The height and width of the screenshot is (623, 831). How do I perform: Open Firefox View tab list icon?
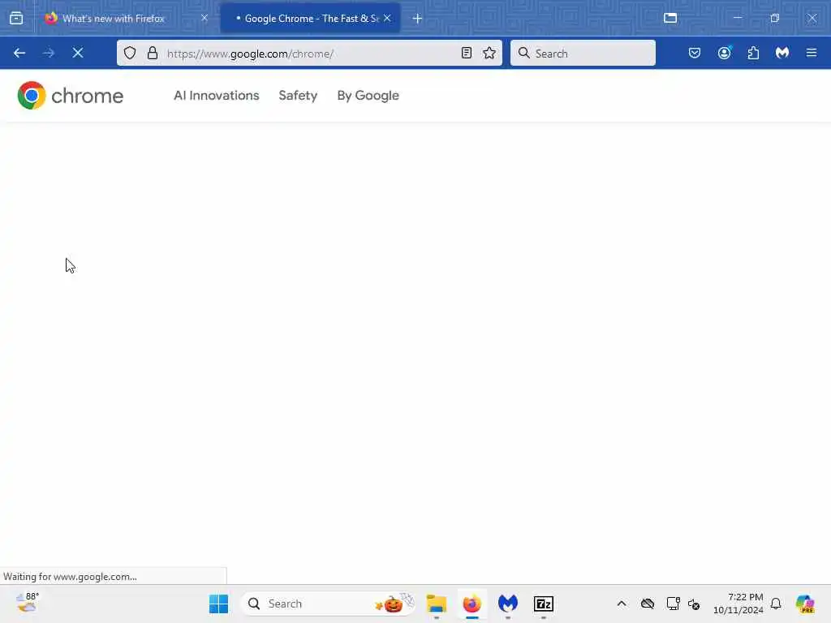tap(16, 18)
